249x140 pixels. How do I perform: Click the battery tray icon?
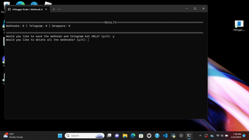(227, 136)
